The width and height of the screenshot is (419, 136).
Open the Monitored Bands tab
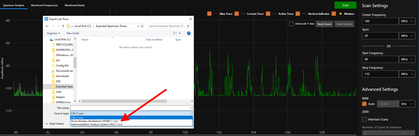pyautogui.click(x=74, y=5)
